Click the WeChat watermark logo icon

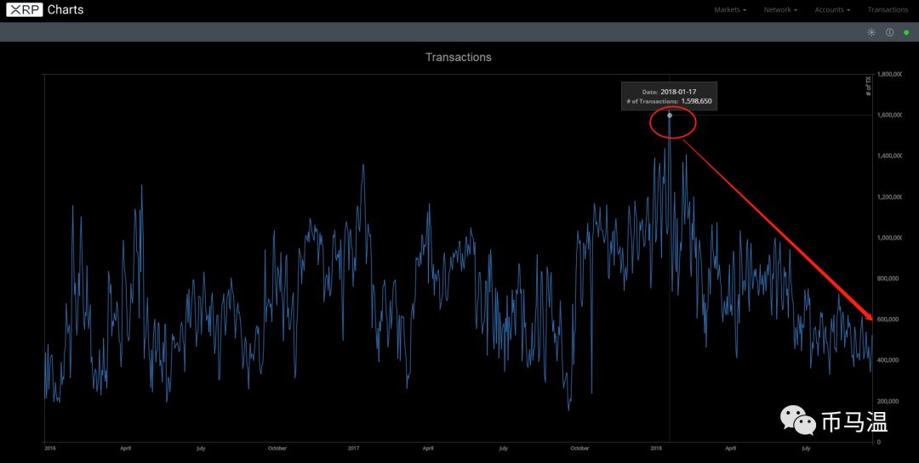coord(799,420)
